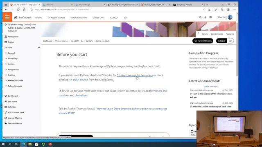Open SERVICE LINKS menu

[98, 18]
